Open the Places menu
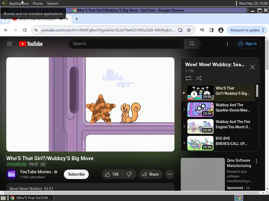The width and height of the screenshot is (269, 201). click(x=38, y=3)
